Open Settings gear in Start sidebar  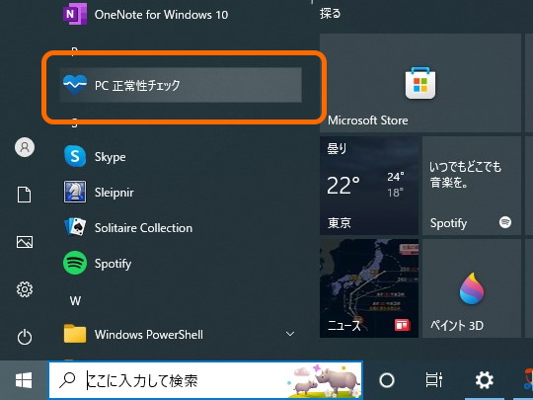pyautogui.click(x=25, y=289)
